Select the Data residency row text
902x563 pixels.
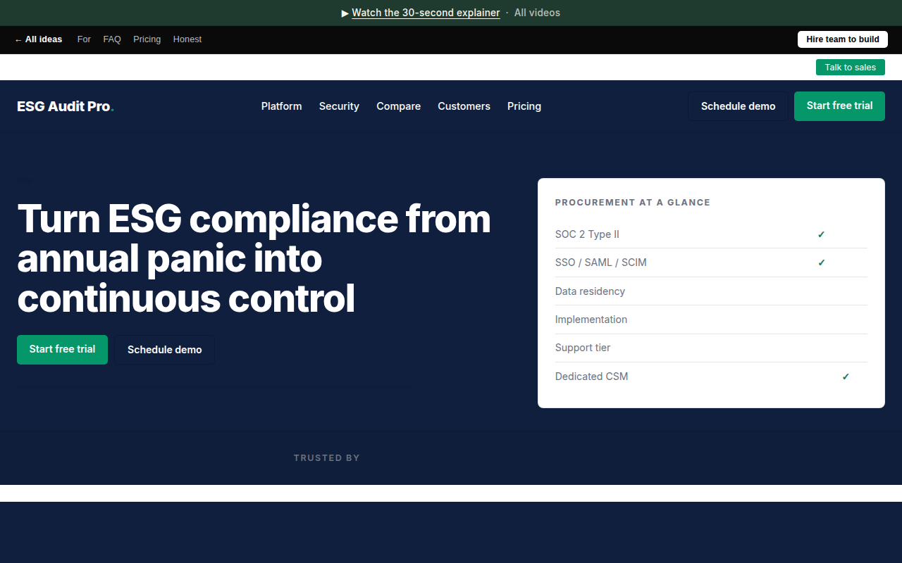pyautogui.click(x=590, y=291)
